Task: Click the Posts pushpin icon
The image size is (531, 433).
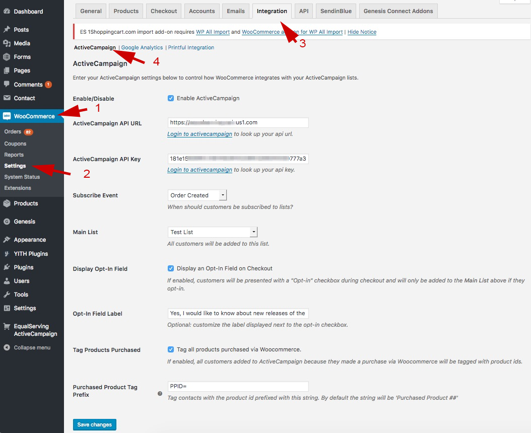Action: [x=7, y=29]
